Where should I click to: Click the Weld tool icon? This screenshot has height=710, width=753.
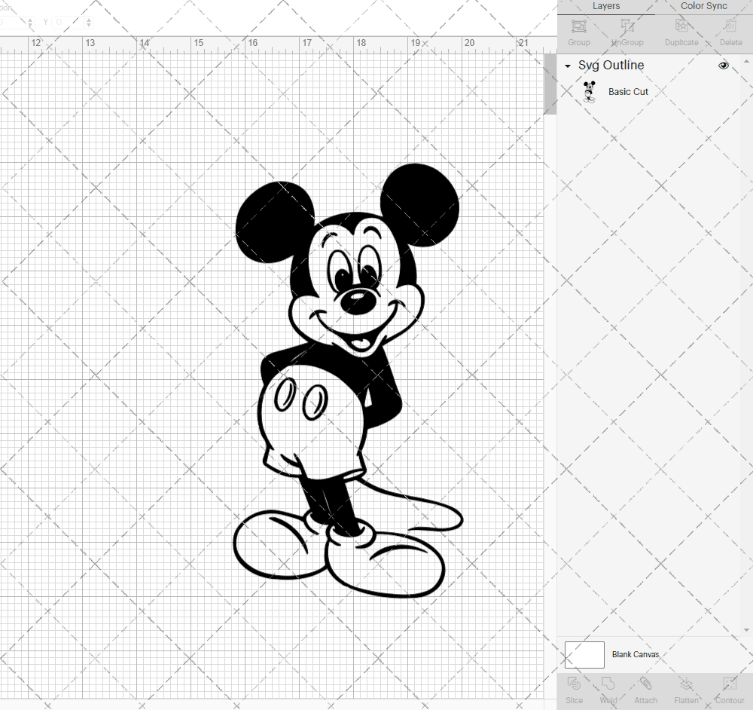point(608,684)
